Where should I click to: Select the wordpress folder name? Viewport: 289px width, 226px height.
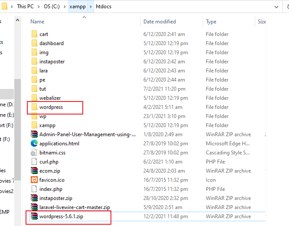pos(51,107)
